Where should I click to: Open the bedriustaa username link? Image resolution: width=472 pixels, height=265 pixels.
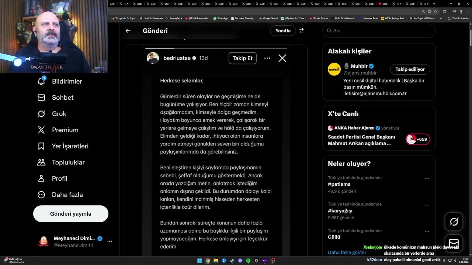pos(177,58)
